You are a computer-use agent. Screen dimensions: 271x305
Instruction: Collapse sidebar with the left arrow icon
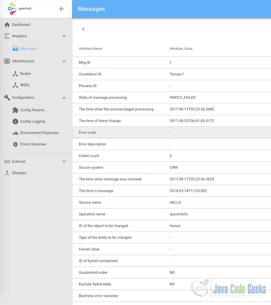point(62,9)
